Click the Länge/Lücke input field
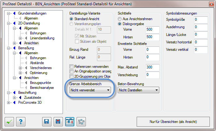216x131 pixels. coord(201,35)
